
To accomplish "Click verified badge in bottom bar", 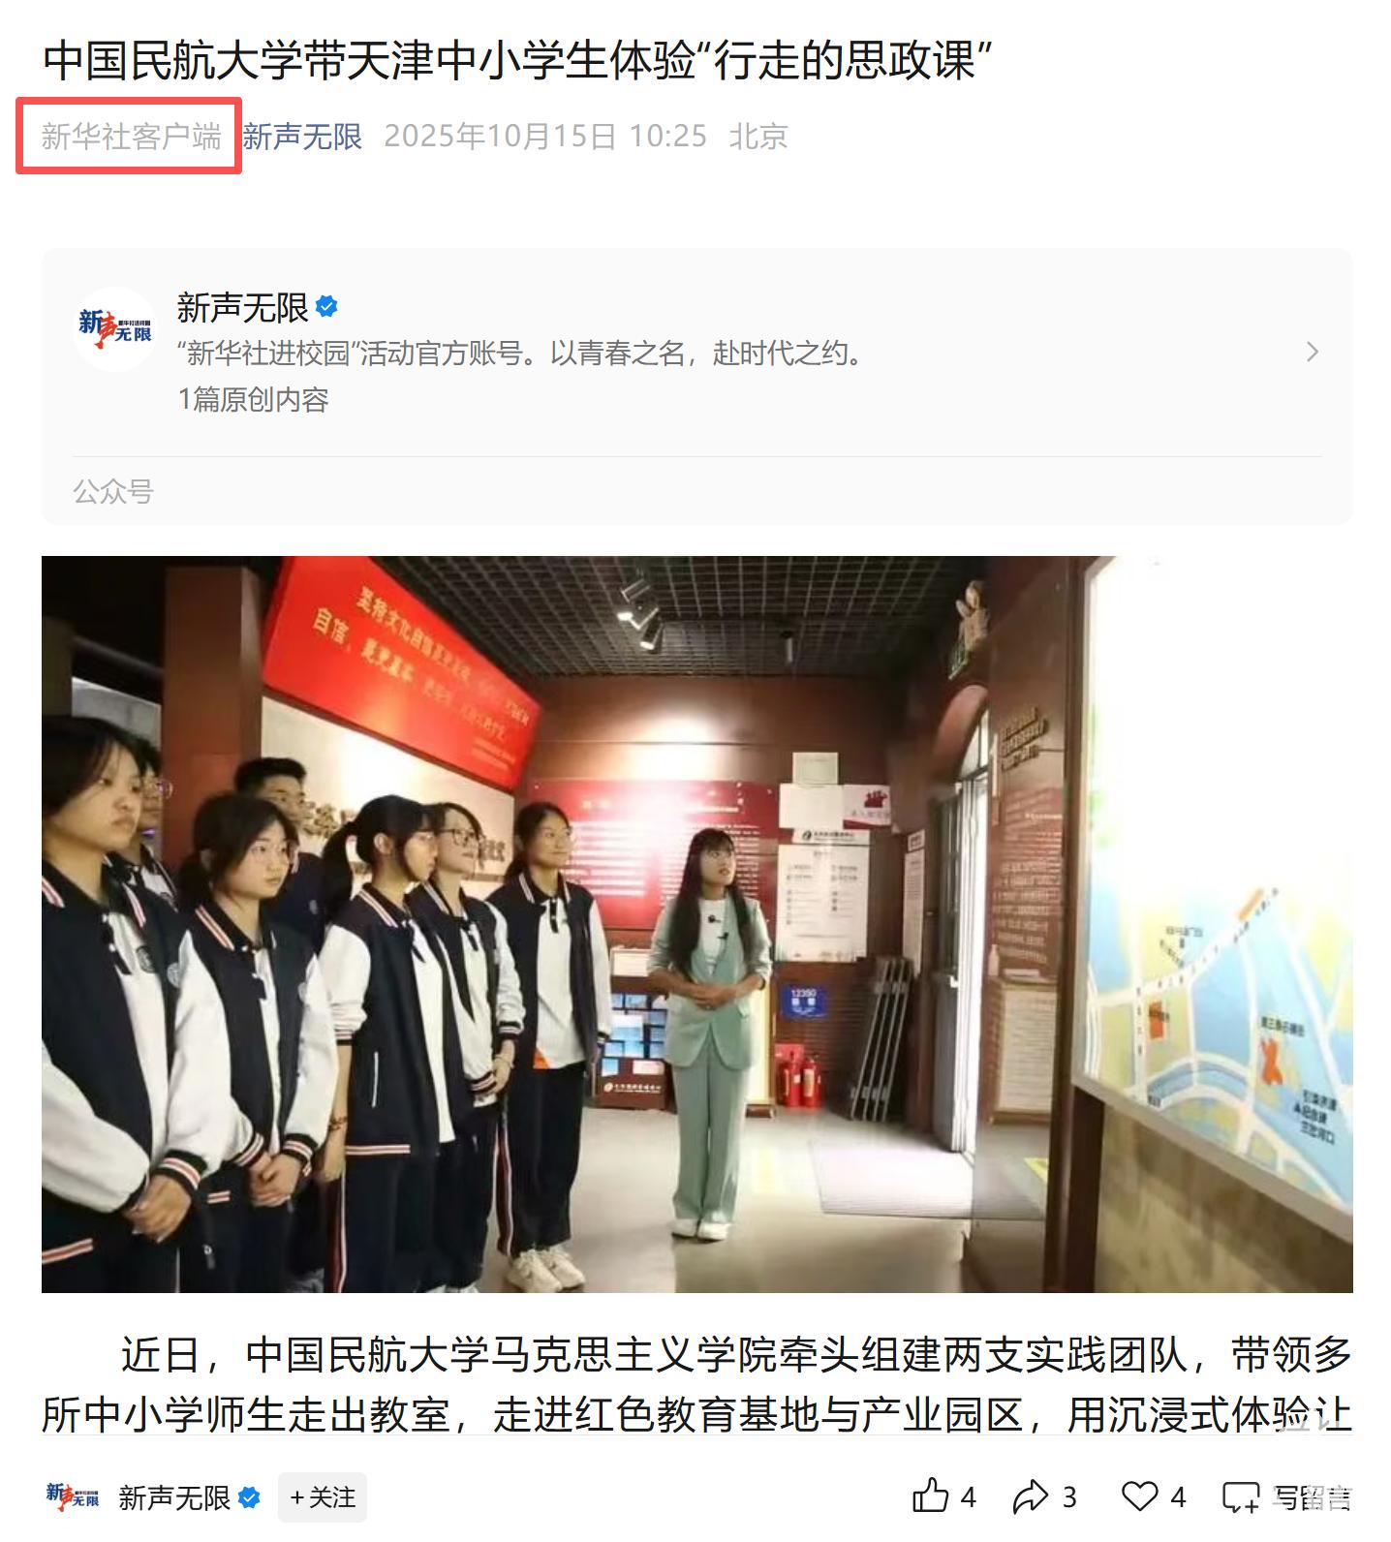I will pos(249,1497).
